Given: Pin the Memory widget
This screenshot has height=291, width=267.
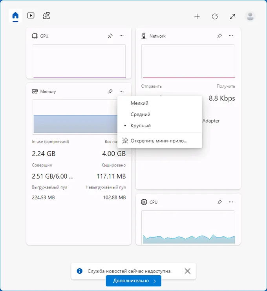Looking at the screenshot, I should click(110, 91).
